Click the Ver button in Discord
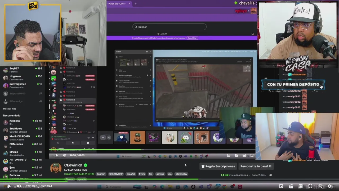Screen dimensions: 339x191 [103, 137]
